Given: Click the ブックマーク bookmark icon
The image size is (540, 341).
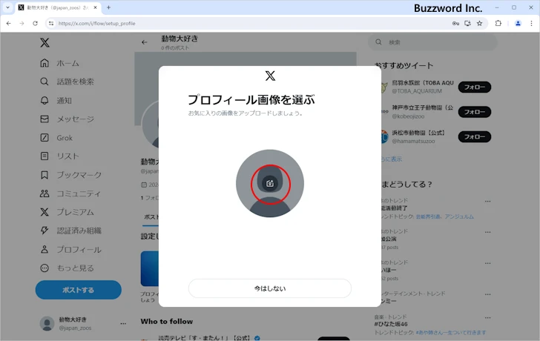Looking at the screenshot, I should 45,175.
